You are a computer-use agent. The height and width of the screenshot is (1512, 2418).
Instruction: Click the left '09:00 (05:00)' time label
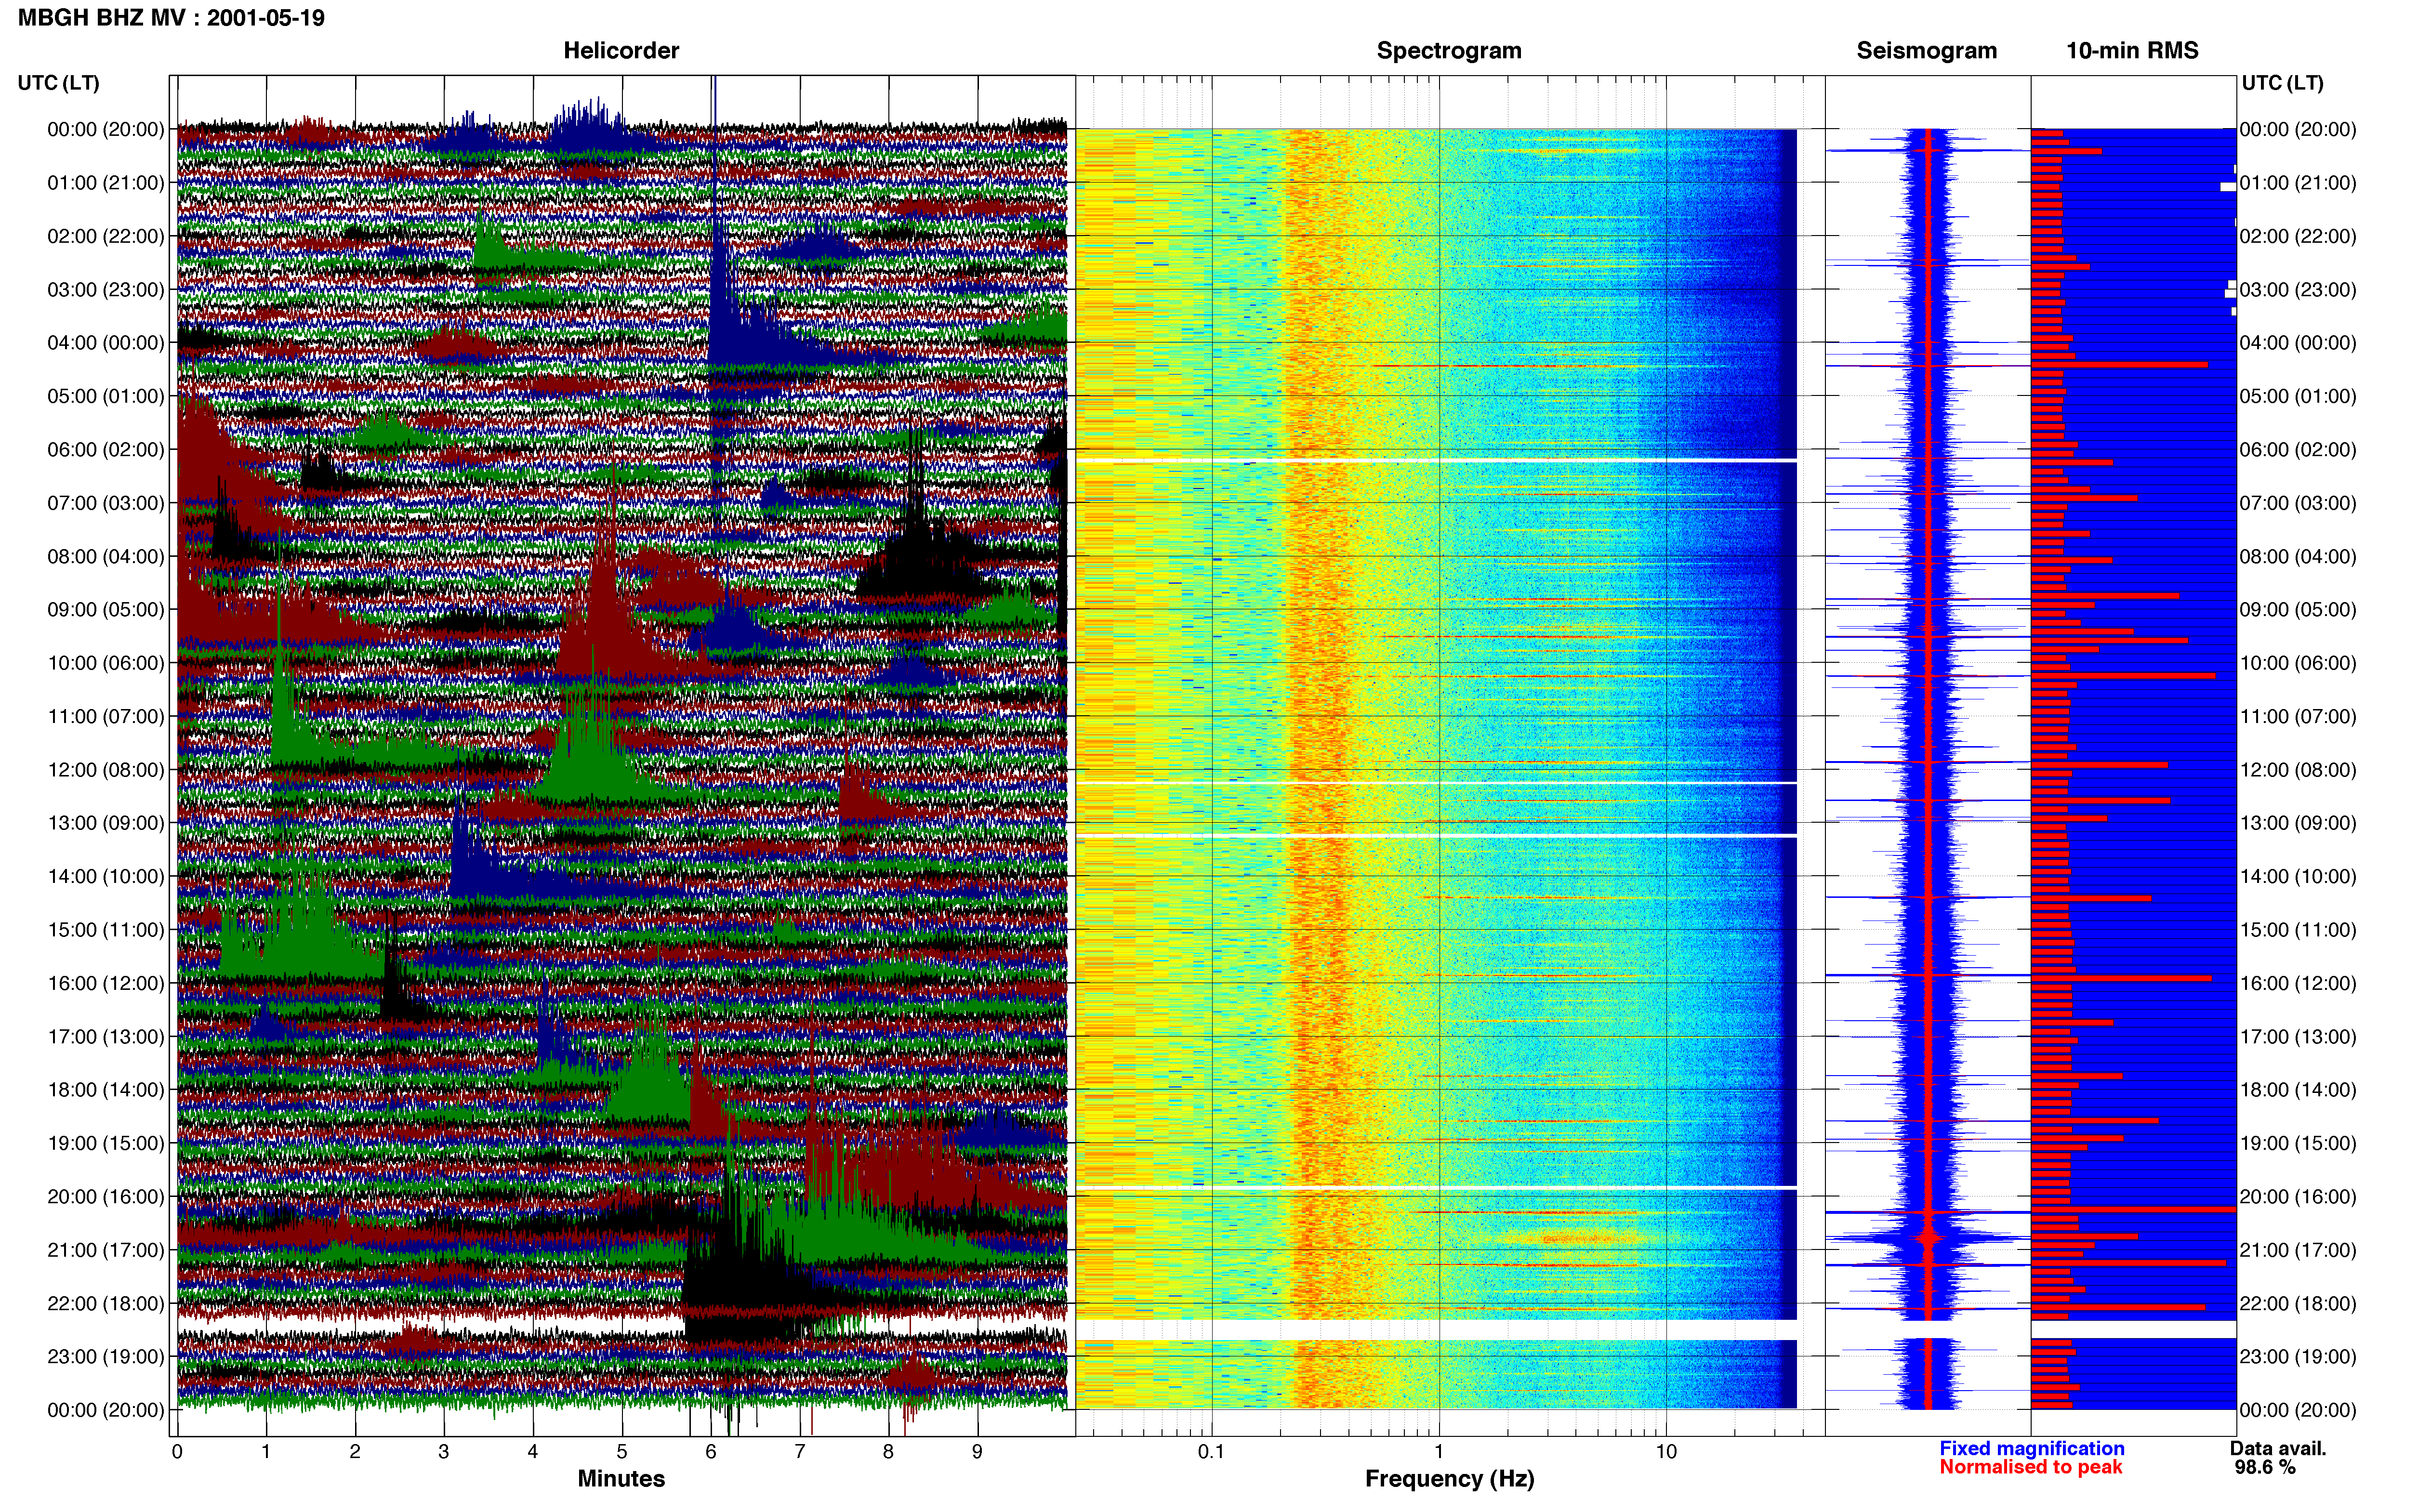coord(106,610)
